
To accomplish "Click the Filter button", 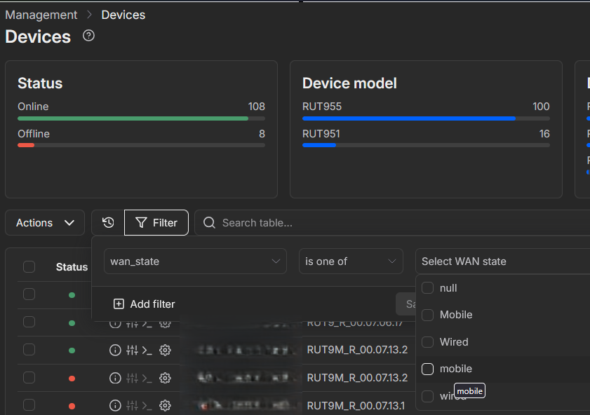I will click(156, 222).
